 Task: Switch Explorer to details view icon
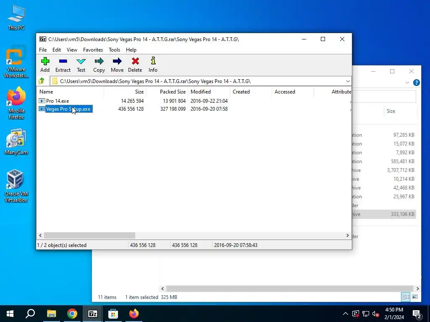pyautogui.click(x=406, y=297)
